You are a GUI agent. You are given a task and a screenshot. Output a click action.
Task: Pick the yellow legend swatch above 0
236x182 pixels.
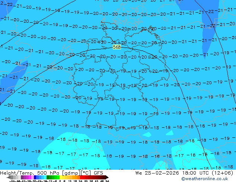61,177
